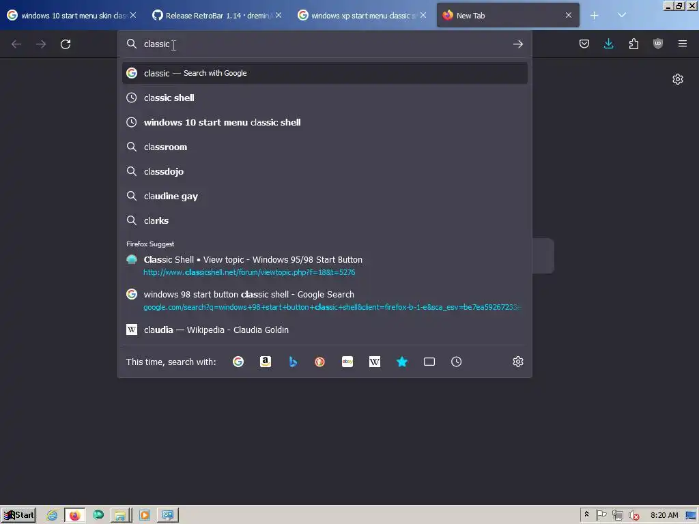Search history with the clock icon
Image resolution: width=699 pixels, height=524 pixels.
[x=456, y=362]
